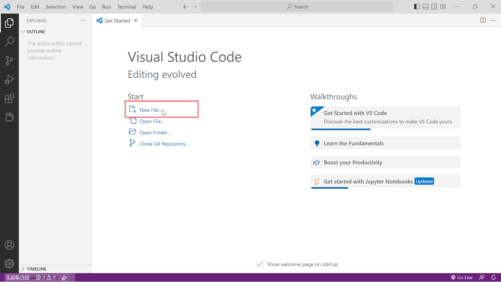Open the Extensions view
Image resolution: width=501 pixels, height=282 pixels.
[10, 98]
